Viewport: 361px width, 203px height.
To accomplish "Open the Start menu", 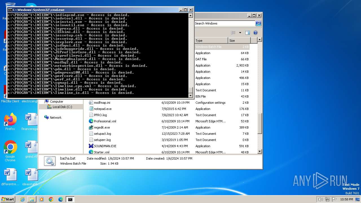I will [8, 199].
